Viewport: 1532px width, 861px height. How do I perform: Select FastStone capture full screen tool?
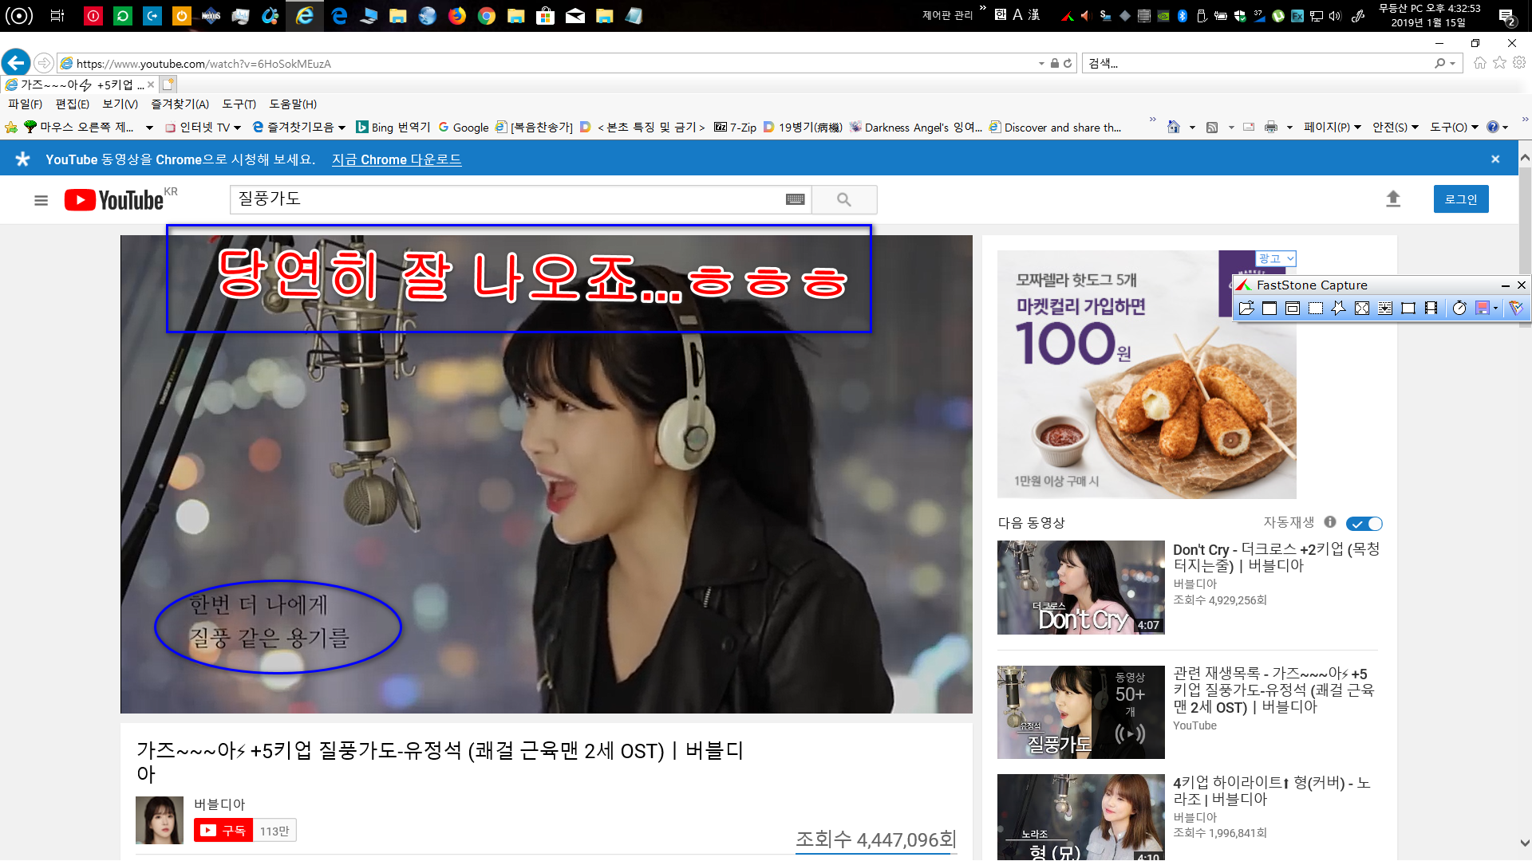coord(1362,308)
